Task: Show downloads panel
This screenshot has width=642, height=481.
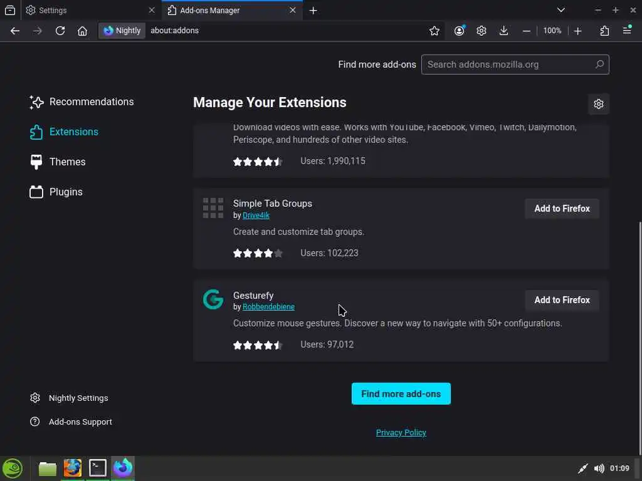Action: (504, 31)
